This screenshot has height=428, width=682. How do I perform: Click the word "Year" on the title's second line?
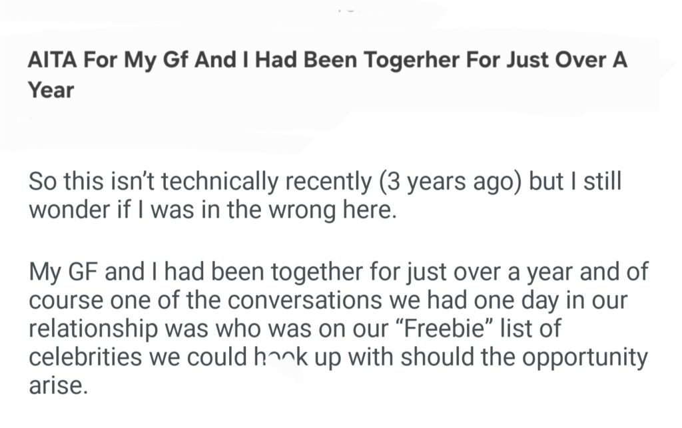point(51,90)
